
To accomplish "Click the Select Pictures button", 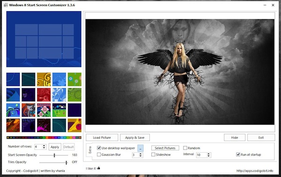I will (165, 148).
